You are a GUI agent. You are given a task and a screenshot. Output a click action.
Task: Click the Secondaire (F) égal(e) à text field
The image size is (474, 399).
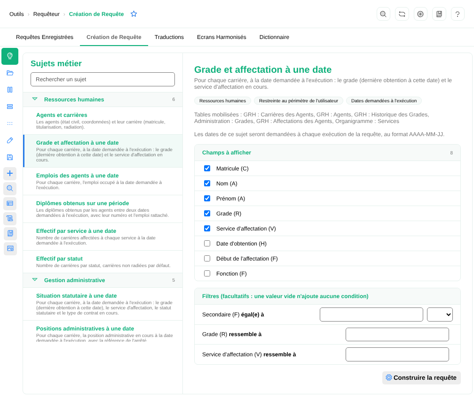click(x=371, y=315)
